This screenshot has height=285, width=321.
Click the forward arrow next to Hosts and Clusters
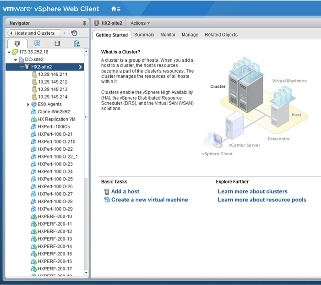[65, 33]
